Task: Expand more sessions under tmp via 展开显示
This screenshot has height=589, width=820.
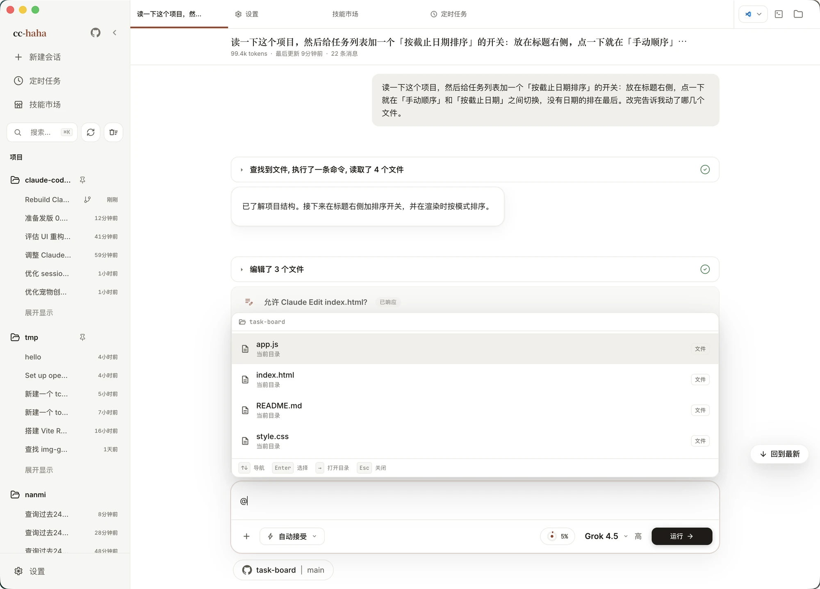Action: 39,470
